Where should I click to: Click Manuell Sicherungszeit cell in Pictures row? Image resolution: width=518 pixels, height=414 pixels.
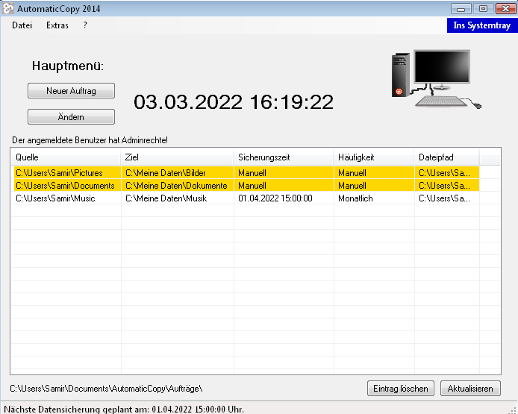point(284,173)
